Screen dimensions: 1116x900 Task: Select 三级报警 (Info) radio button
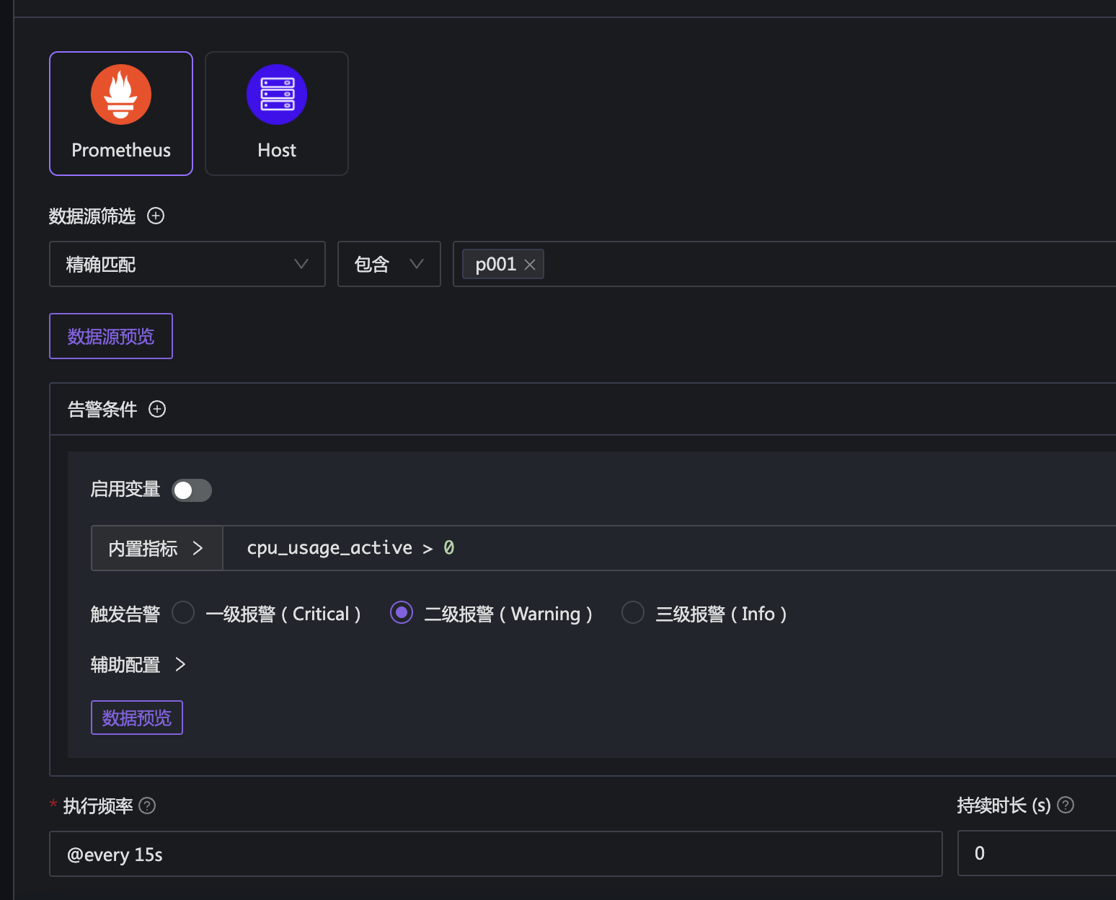(x=633, y=613)
